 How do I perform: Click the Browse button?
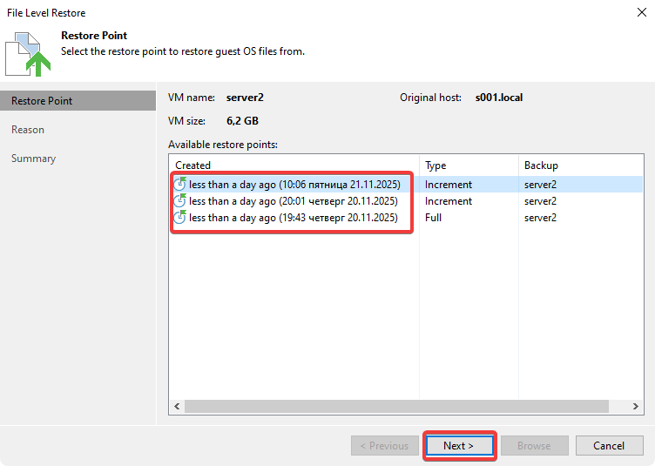(534, 446)
